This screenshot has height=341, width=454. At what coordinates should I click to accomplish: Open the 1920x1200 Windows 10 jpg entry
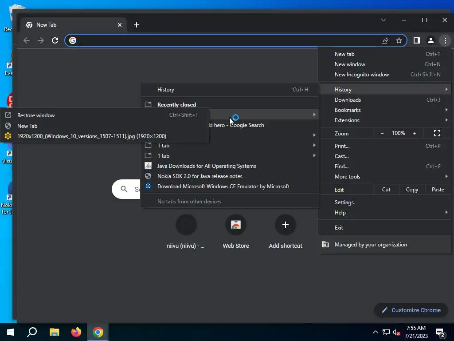[105, 136]
